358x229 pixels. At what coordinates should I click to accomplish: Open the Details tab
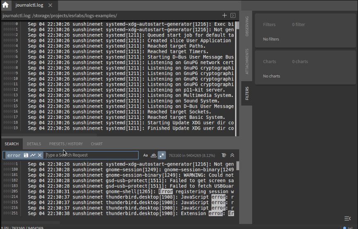click(34, 144)
